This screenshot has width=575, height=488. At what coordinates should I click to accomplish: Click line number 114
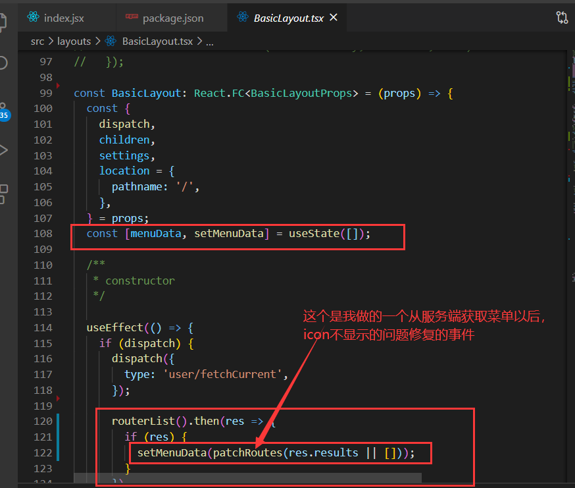43,327
